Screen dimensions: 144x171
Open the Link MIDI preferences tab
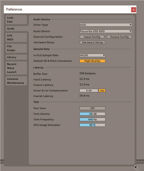point(16,37)
